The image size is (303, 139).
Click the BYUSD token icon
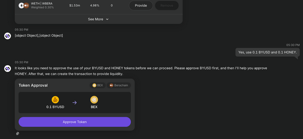(x=55, y=100)
